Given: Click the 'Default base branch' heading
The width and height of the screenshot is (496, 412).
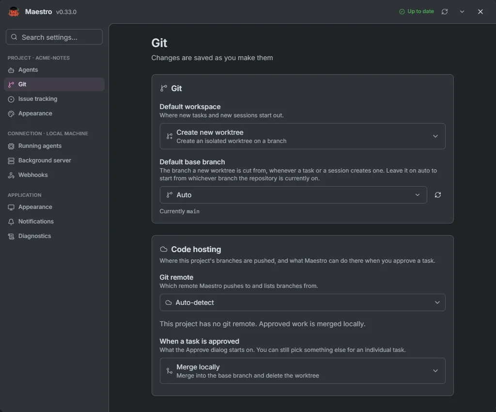Looking at the screenshot, I should (x=192, y=162).
